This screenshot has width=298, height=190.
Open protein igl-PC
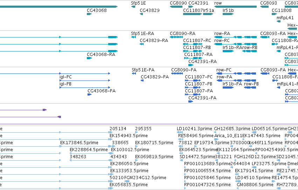tap(65, 77)
